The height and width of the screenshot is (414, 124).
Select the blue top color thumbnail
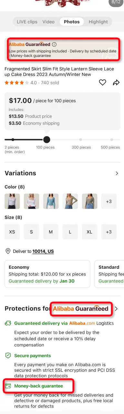pos(51,201)
